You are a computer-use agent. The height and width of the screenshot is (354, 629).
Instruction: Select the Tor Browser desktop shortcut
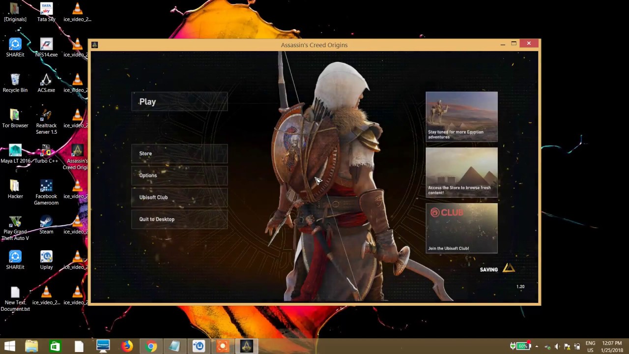[15, 118]
